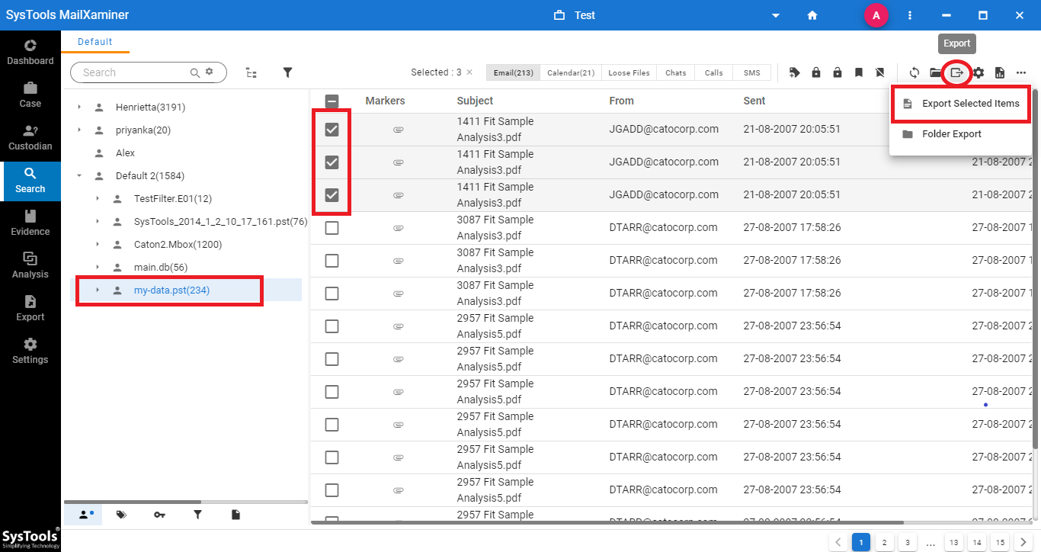Screen dimensions: 1041x552
Task: Open the Evidence section in the sidebar
Action: point(30,223)
